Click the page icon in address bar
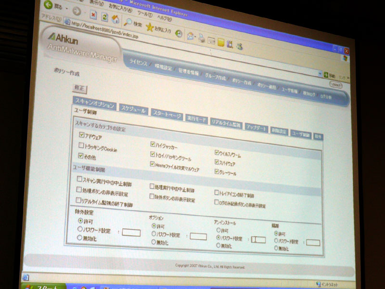 click(x=67, y=22)
